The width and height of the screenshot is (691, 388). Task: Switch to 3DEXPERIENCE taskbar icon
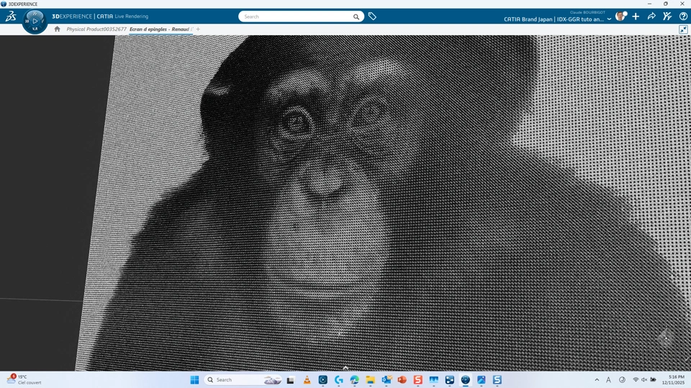coord(466,379)
